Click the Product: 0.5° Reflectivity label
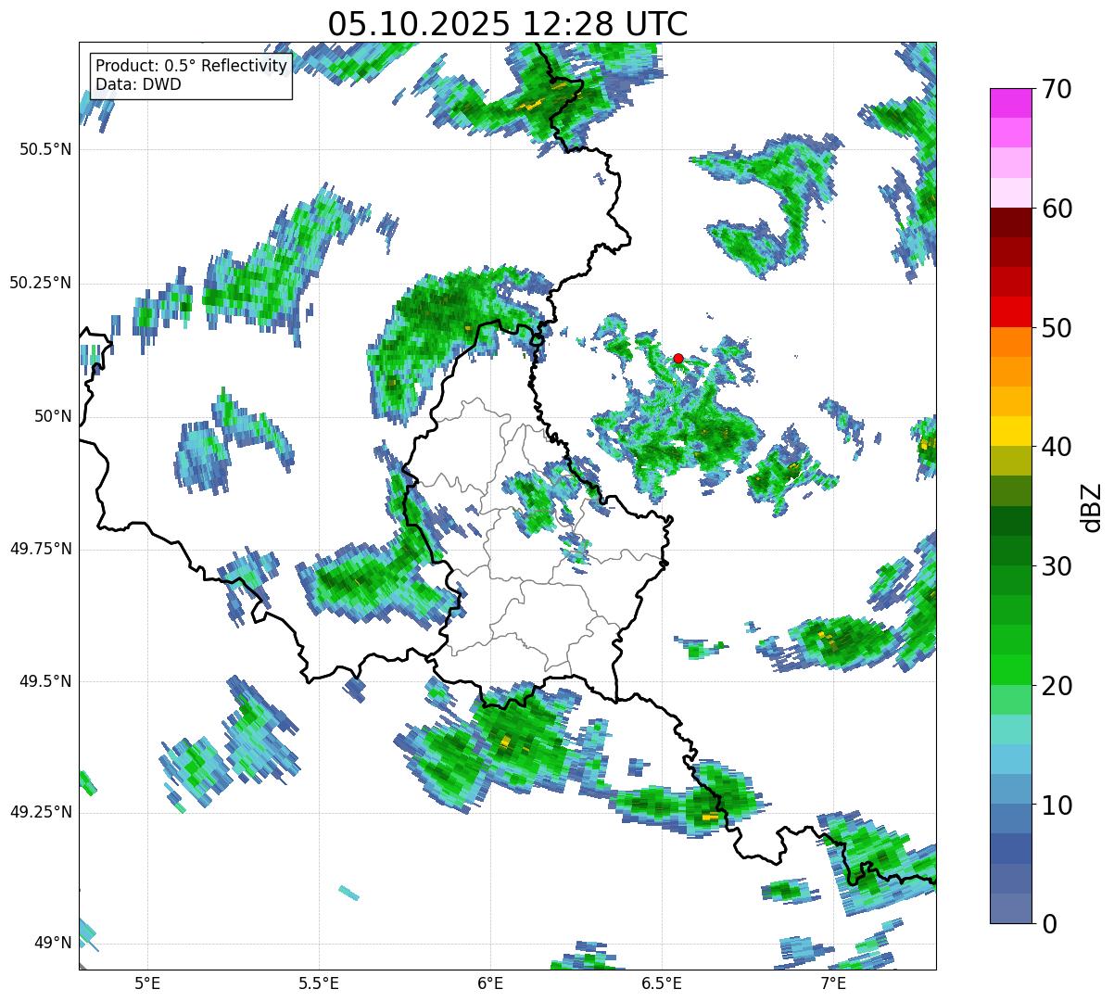Screen dimensions: 1114x1002 point(192,67)
